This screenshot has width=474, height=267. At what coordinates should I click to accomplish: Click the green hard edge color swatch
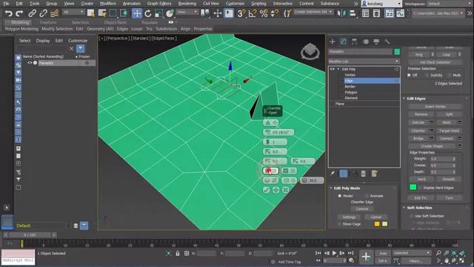coord(413,188)
